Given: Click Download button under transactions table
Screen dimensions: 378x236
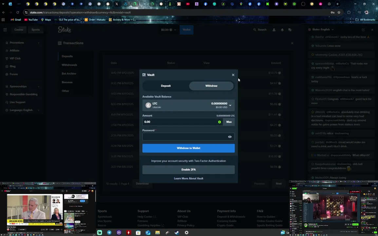Looking at the screenshot, I should click(x=142, y=184).
